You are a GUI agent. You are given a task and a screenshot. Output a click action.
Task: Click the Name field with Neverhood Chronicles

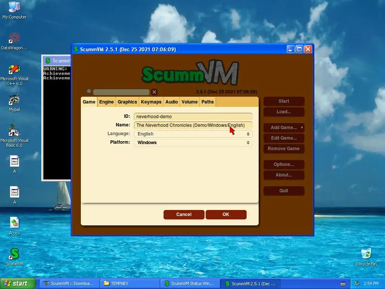click(193, 125)
